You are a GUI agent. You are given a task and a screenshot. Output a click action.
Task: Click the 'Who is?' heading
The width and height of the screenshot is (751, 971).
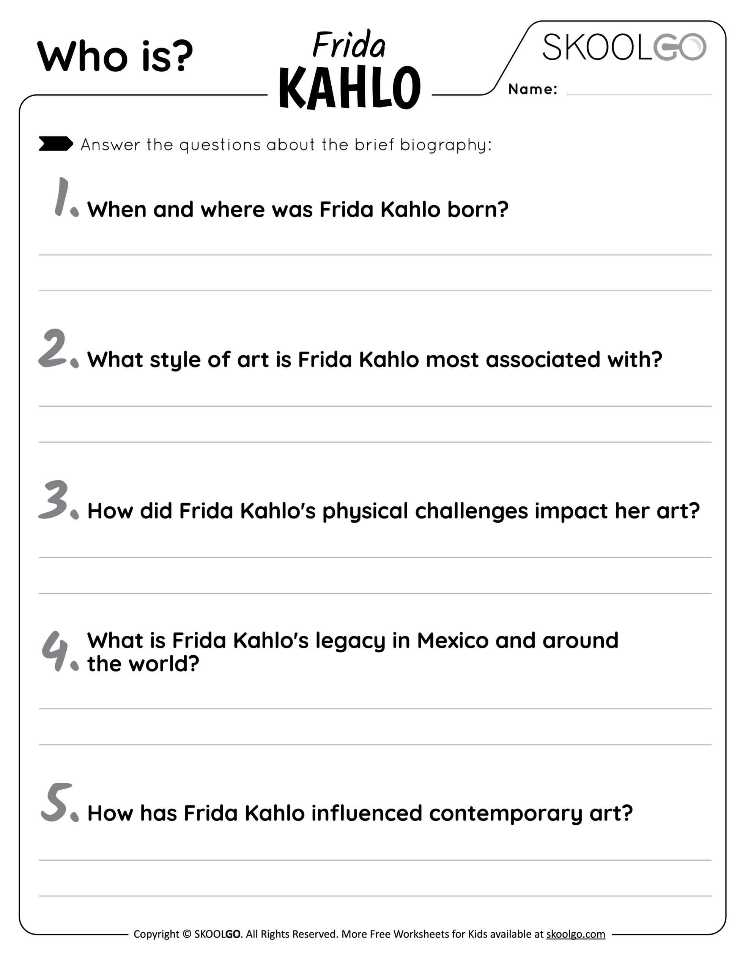pyautogui.click(x=115, y=56)
